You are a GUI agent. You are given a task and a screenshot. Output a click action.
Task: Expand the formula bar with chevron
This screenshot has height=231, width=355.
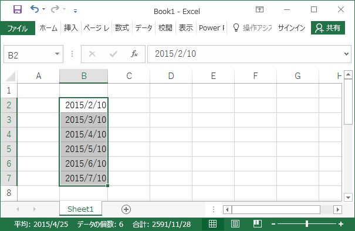tap(346, 54)
